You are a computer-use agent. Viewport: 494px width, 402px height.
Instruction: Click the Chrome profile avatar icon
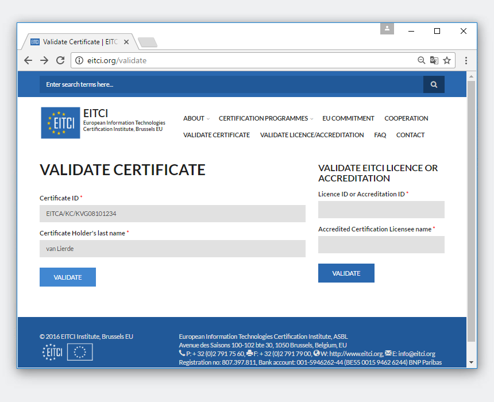coord(387,29)
